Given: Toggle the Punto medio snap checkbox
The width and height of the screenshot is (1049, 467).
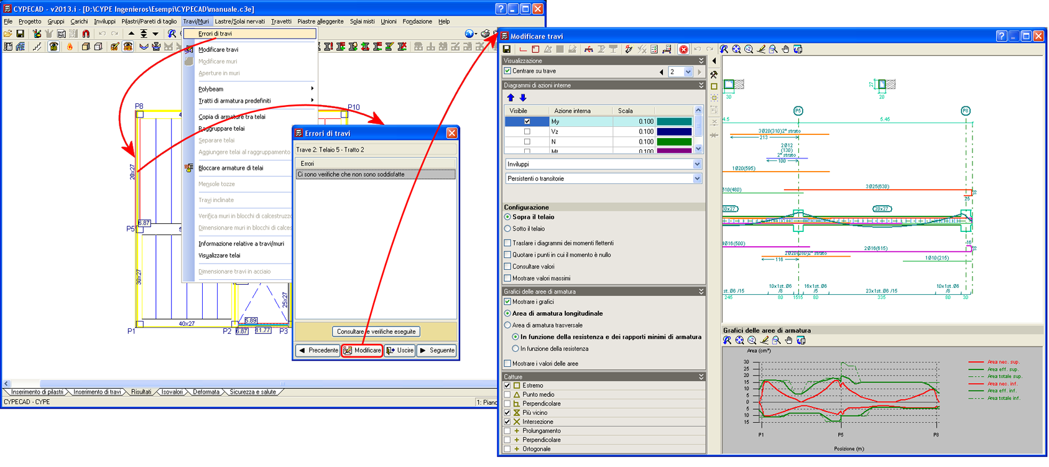Looking at the screenshot, I should tap(507, 394).
